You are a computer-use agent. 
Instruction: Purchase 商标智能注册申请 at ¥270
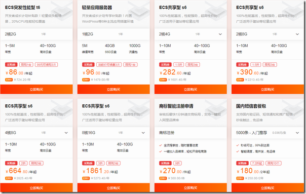tap(190, 188)
